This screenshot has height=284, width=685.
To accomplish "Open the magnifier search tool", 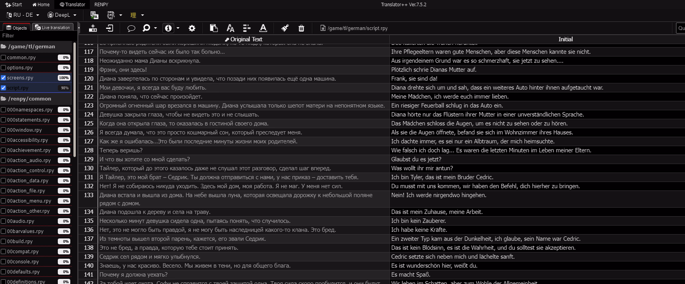I will 146,28.
